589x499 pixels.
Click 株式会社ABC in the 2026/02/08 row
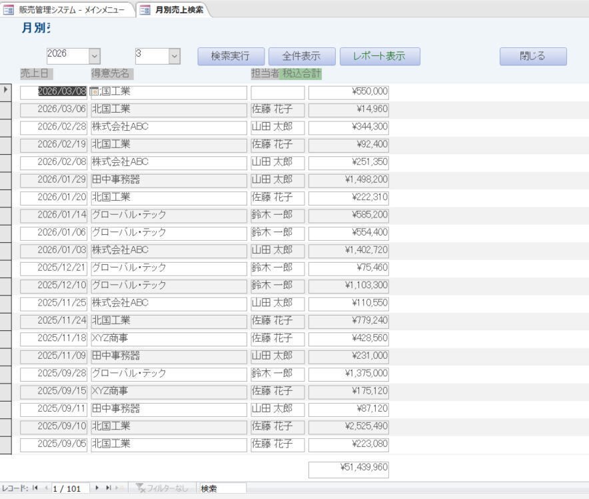coord(169,163)
